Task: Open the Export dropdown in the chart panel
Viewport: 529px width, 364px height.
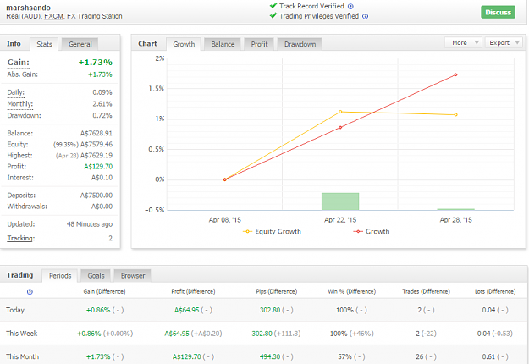Action: pyautogui.click(x=504, y=43)
